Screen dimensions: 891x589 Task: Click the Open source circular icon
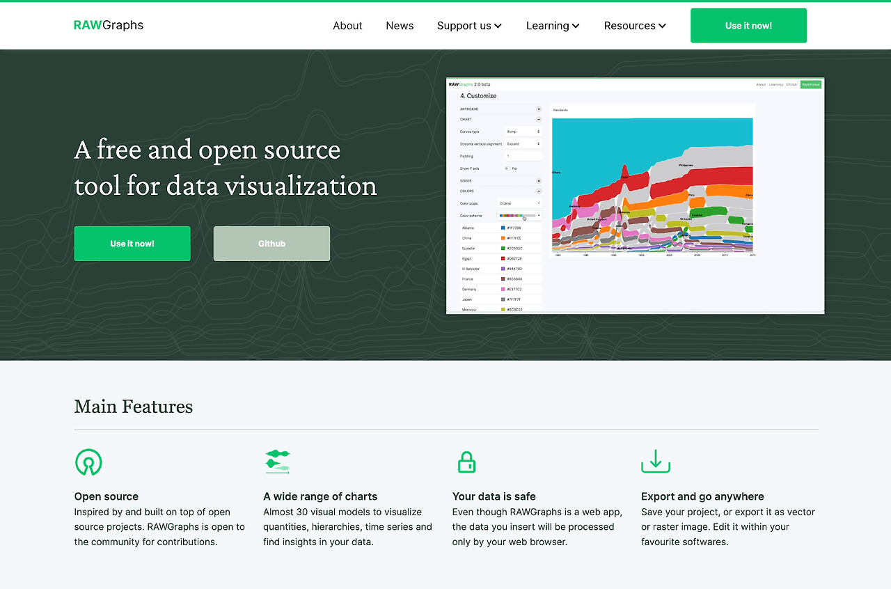coord(88,462)
